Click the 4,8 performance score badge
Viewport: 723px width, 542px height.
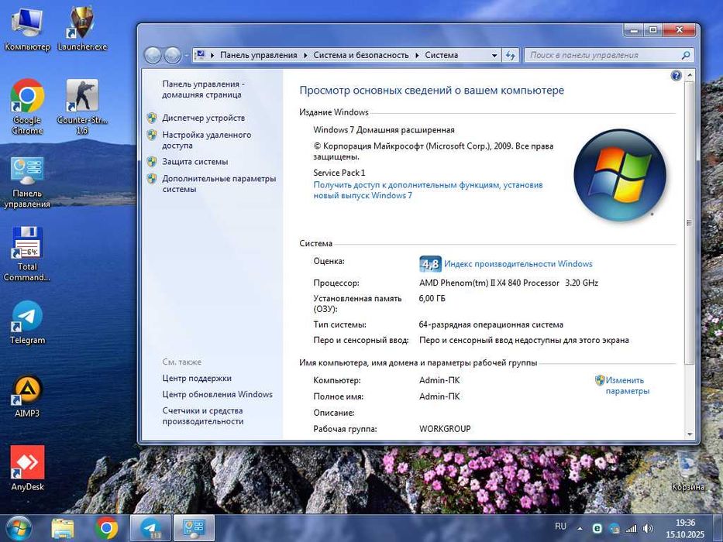tap(430, 263)
